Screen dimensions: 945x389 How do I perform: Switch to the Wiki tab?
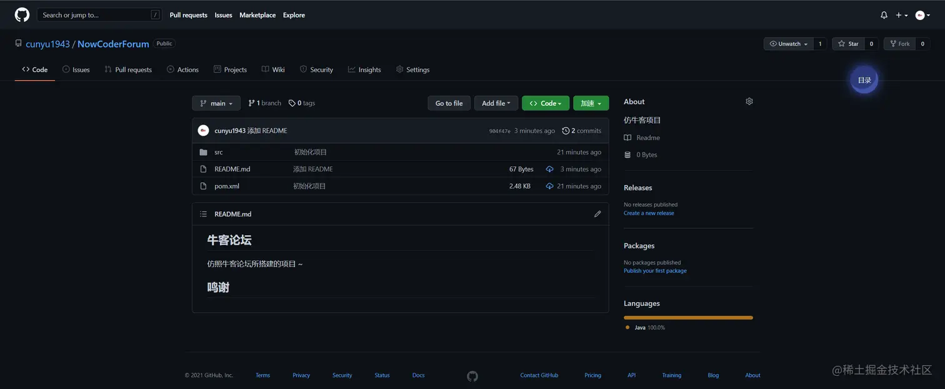(x=273, y=69)
